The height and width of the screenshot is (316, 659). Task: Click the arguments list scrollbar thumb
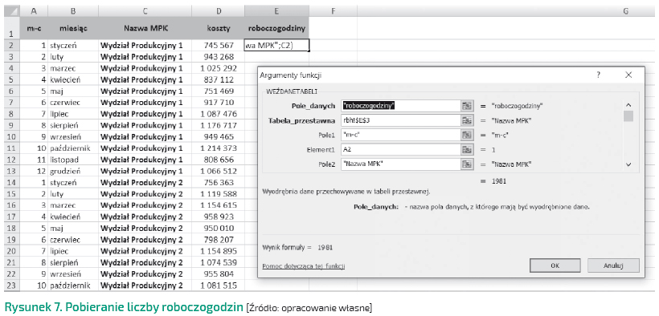(x=628, y=115)
